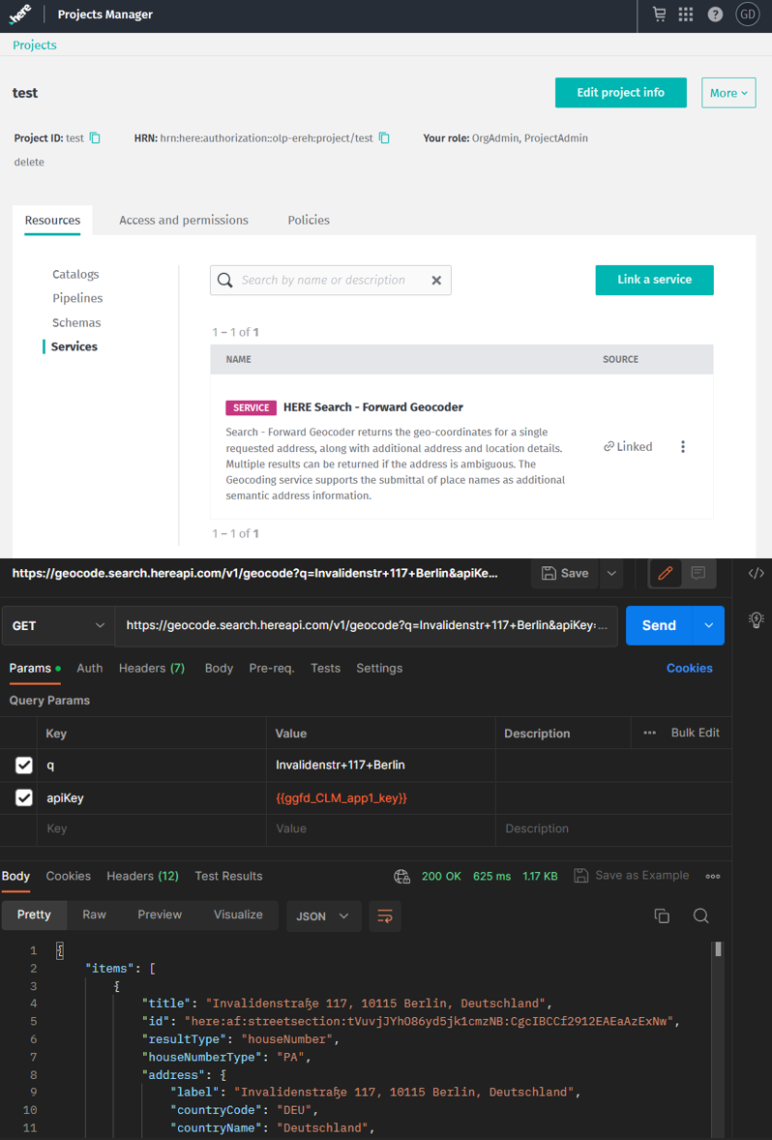Open the Tests tab

coord(326,668)
